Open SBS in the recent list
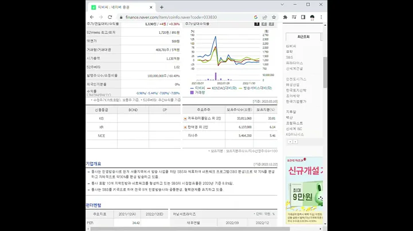This screenshot has width=413, height=231. tap(290, 57)
